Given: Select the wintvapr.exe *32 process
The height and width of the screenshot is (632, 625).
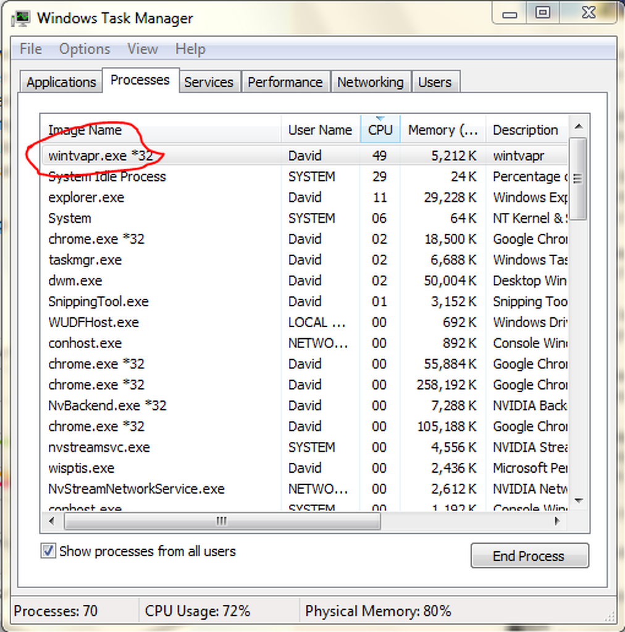Looking at the screenshot, I should tap(304, 156).
